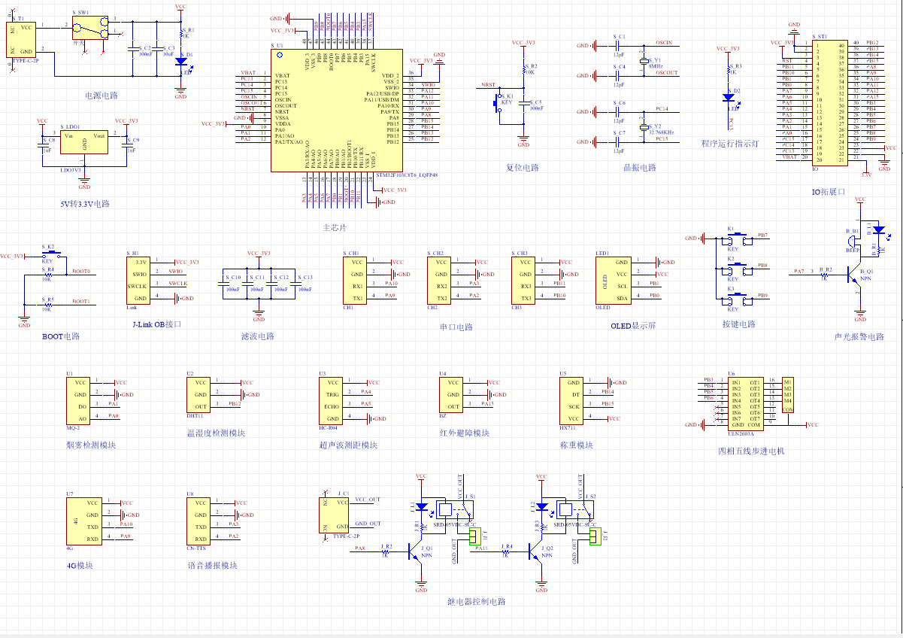Image resolution: width=903 pixels, height=638 pixels.
Task: Click the S_K2 BOOT key switch
Action: (x=50, y=255)
